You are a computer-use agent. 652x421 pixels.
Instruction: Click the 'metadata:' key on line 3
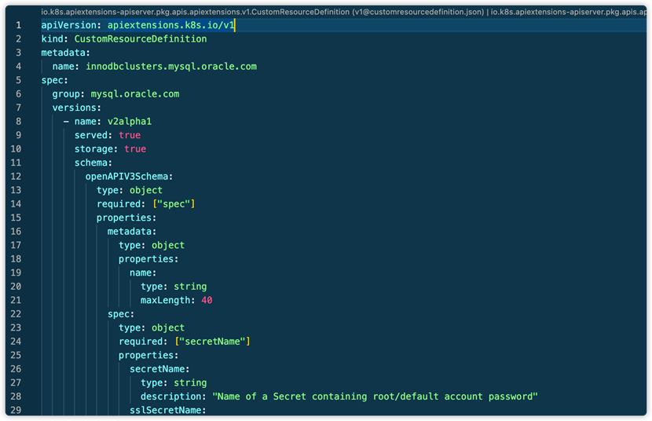pyautogui.click(x=65, y=53)
